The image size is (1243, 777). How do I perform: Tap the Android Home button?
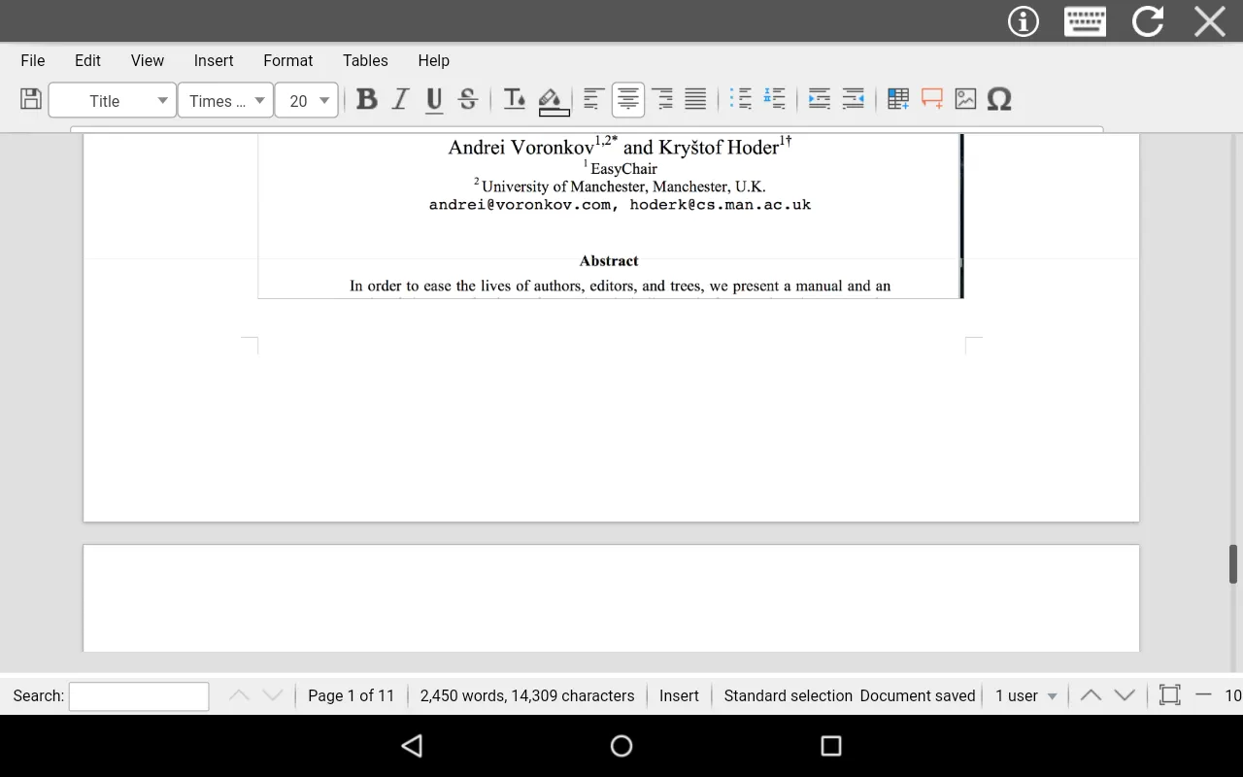621,746
